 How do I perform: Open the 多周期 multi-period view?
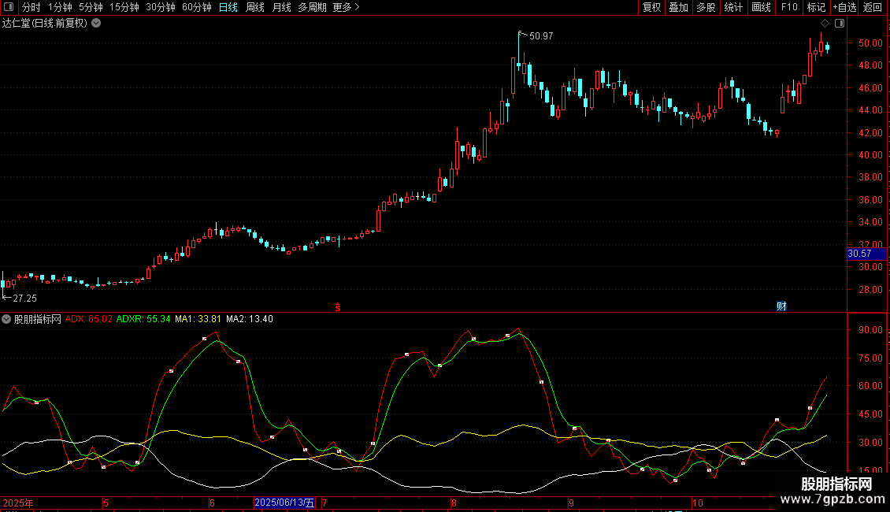click(312, 7)
